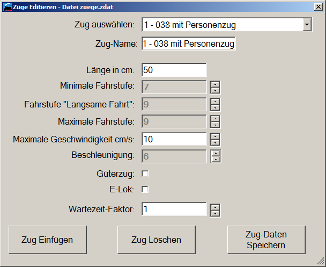Increase Minimale Fahrstufe with up arrow
Viewport: 326px width, 267px height.
215,84
